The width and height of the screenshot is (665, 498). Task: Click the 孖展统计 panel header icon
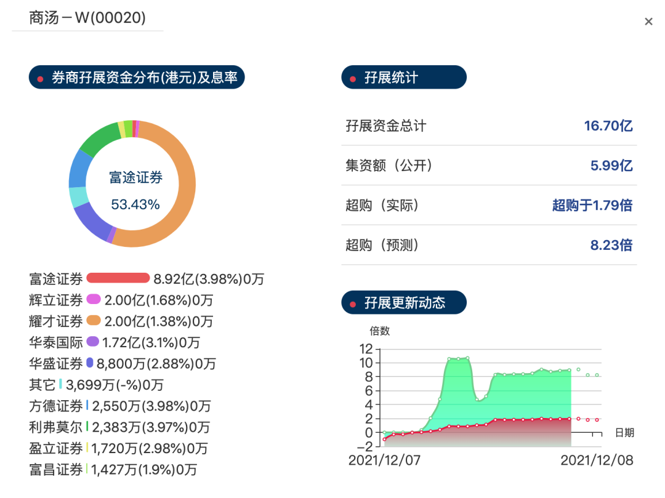click(352, 76)
